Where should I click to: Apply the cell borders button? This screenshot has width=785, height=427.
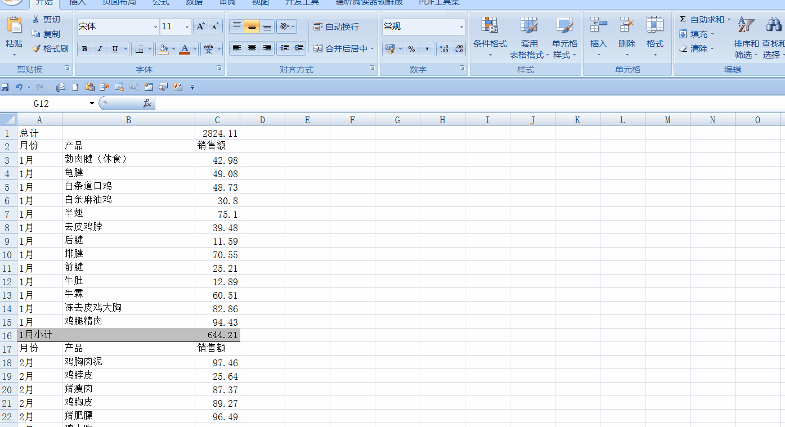(x=140, y=49)
